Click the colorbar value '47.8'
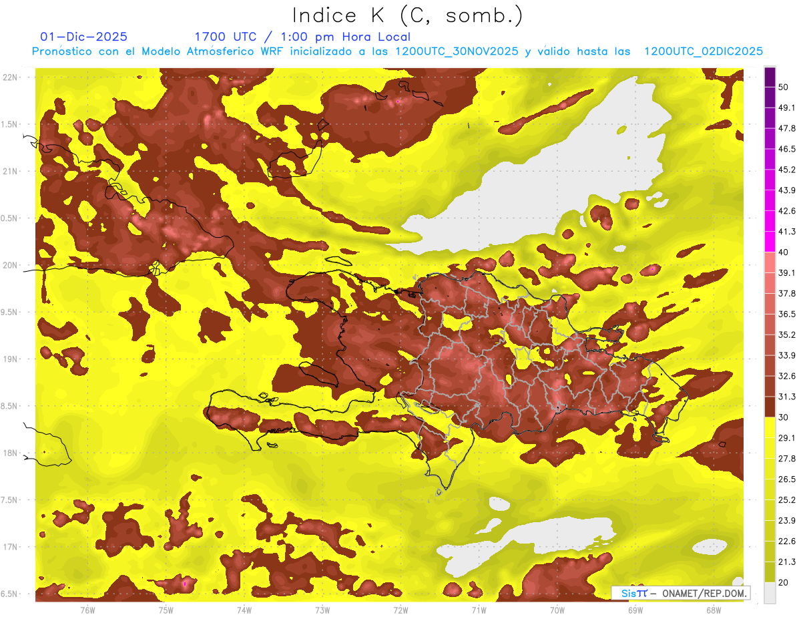The height and width of the screenshot is (619, 801). [x=786, y=128]
